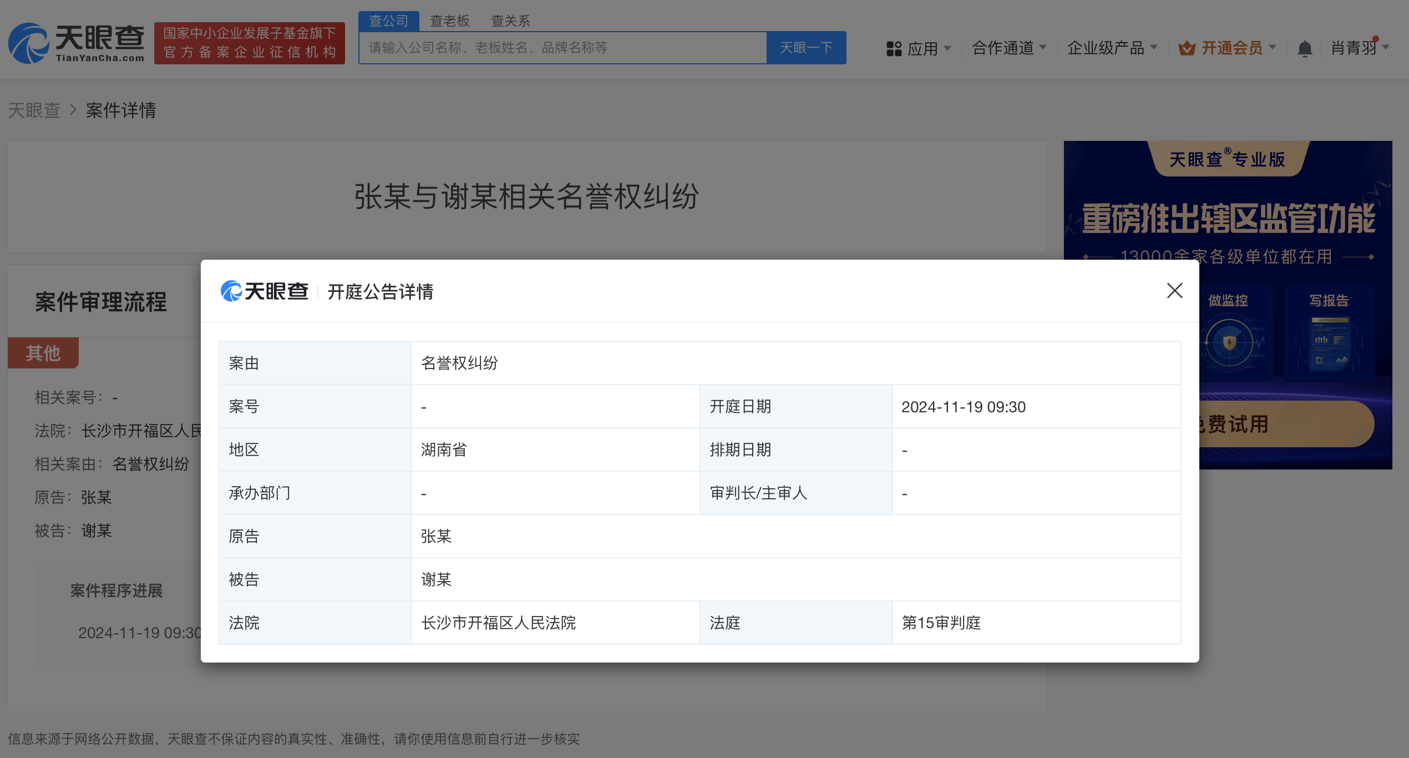The width and height of the screenshot is (1409, 758).
Task: Click the 天眼查 logo in dialog header
Action: (264, 291)
